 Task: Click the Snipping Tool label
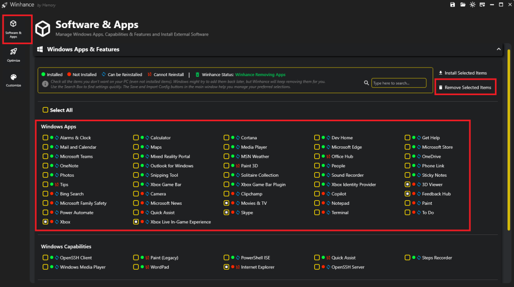click(164, 175)
